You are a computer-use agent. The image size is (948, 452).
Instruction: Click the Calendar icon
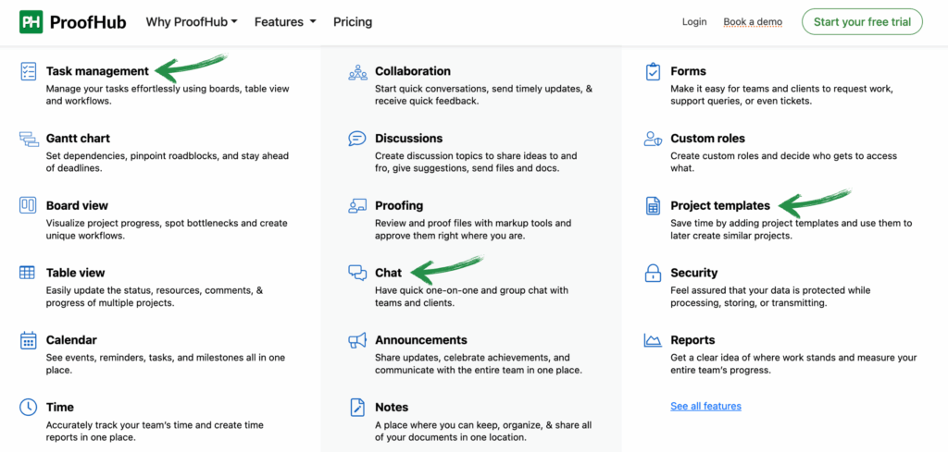[28, 340]
